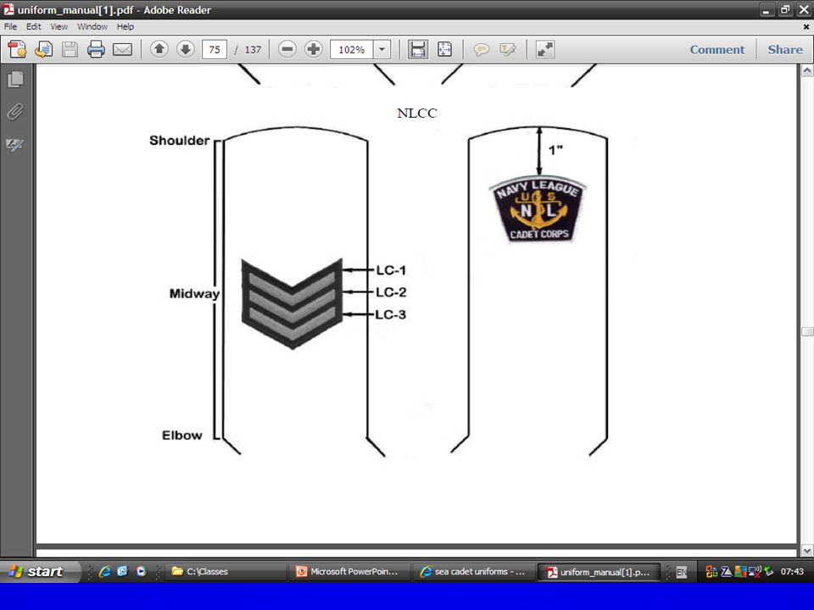Open the File menu
Screen dimensions: 814x610
point(10,26)
